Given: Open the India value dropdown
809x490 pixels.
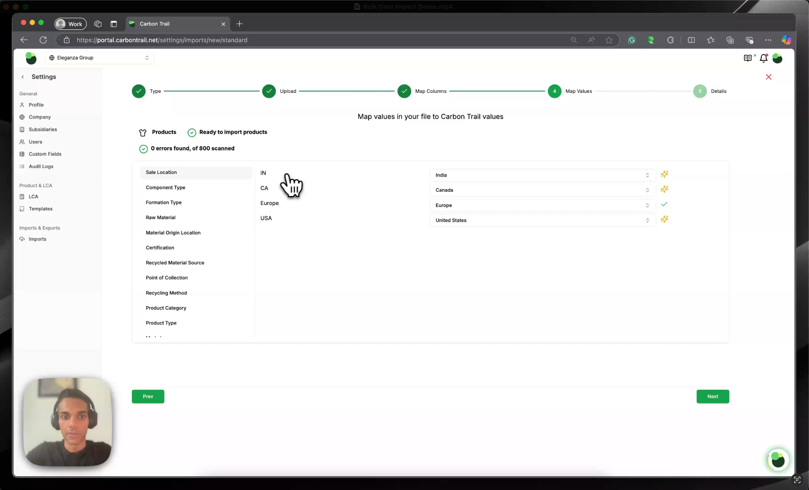Looking at the screenshot, I should pyautogui.click(x=542, y=175).
